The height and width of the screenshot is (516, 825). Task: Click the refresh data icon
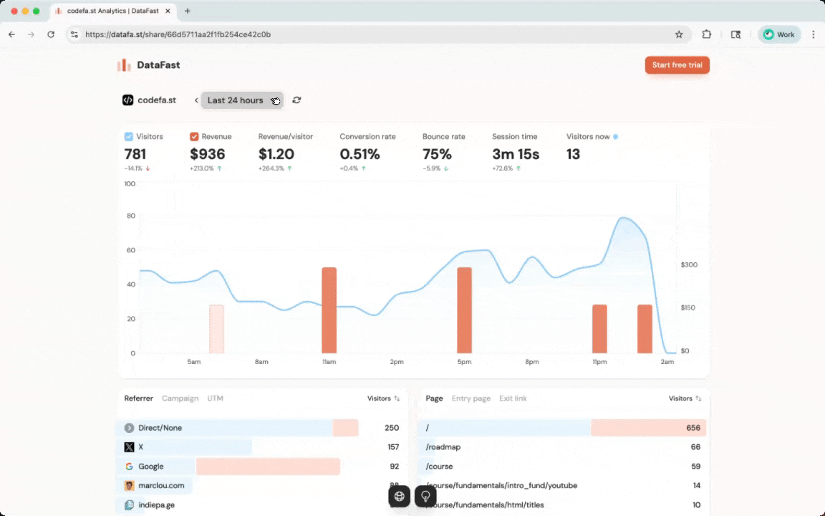296,100
